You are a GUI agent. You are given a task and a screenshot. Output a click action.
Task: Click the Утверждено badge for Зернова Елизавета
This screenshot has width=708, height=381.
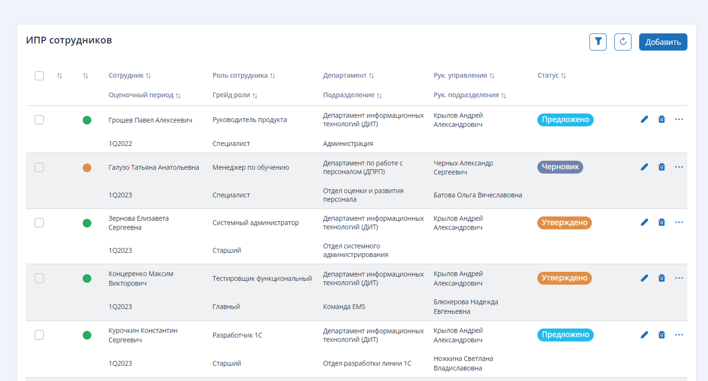tap(564, 223)
